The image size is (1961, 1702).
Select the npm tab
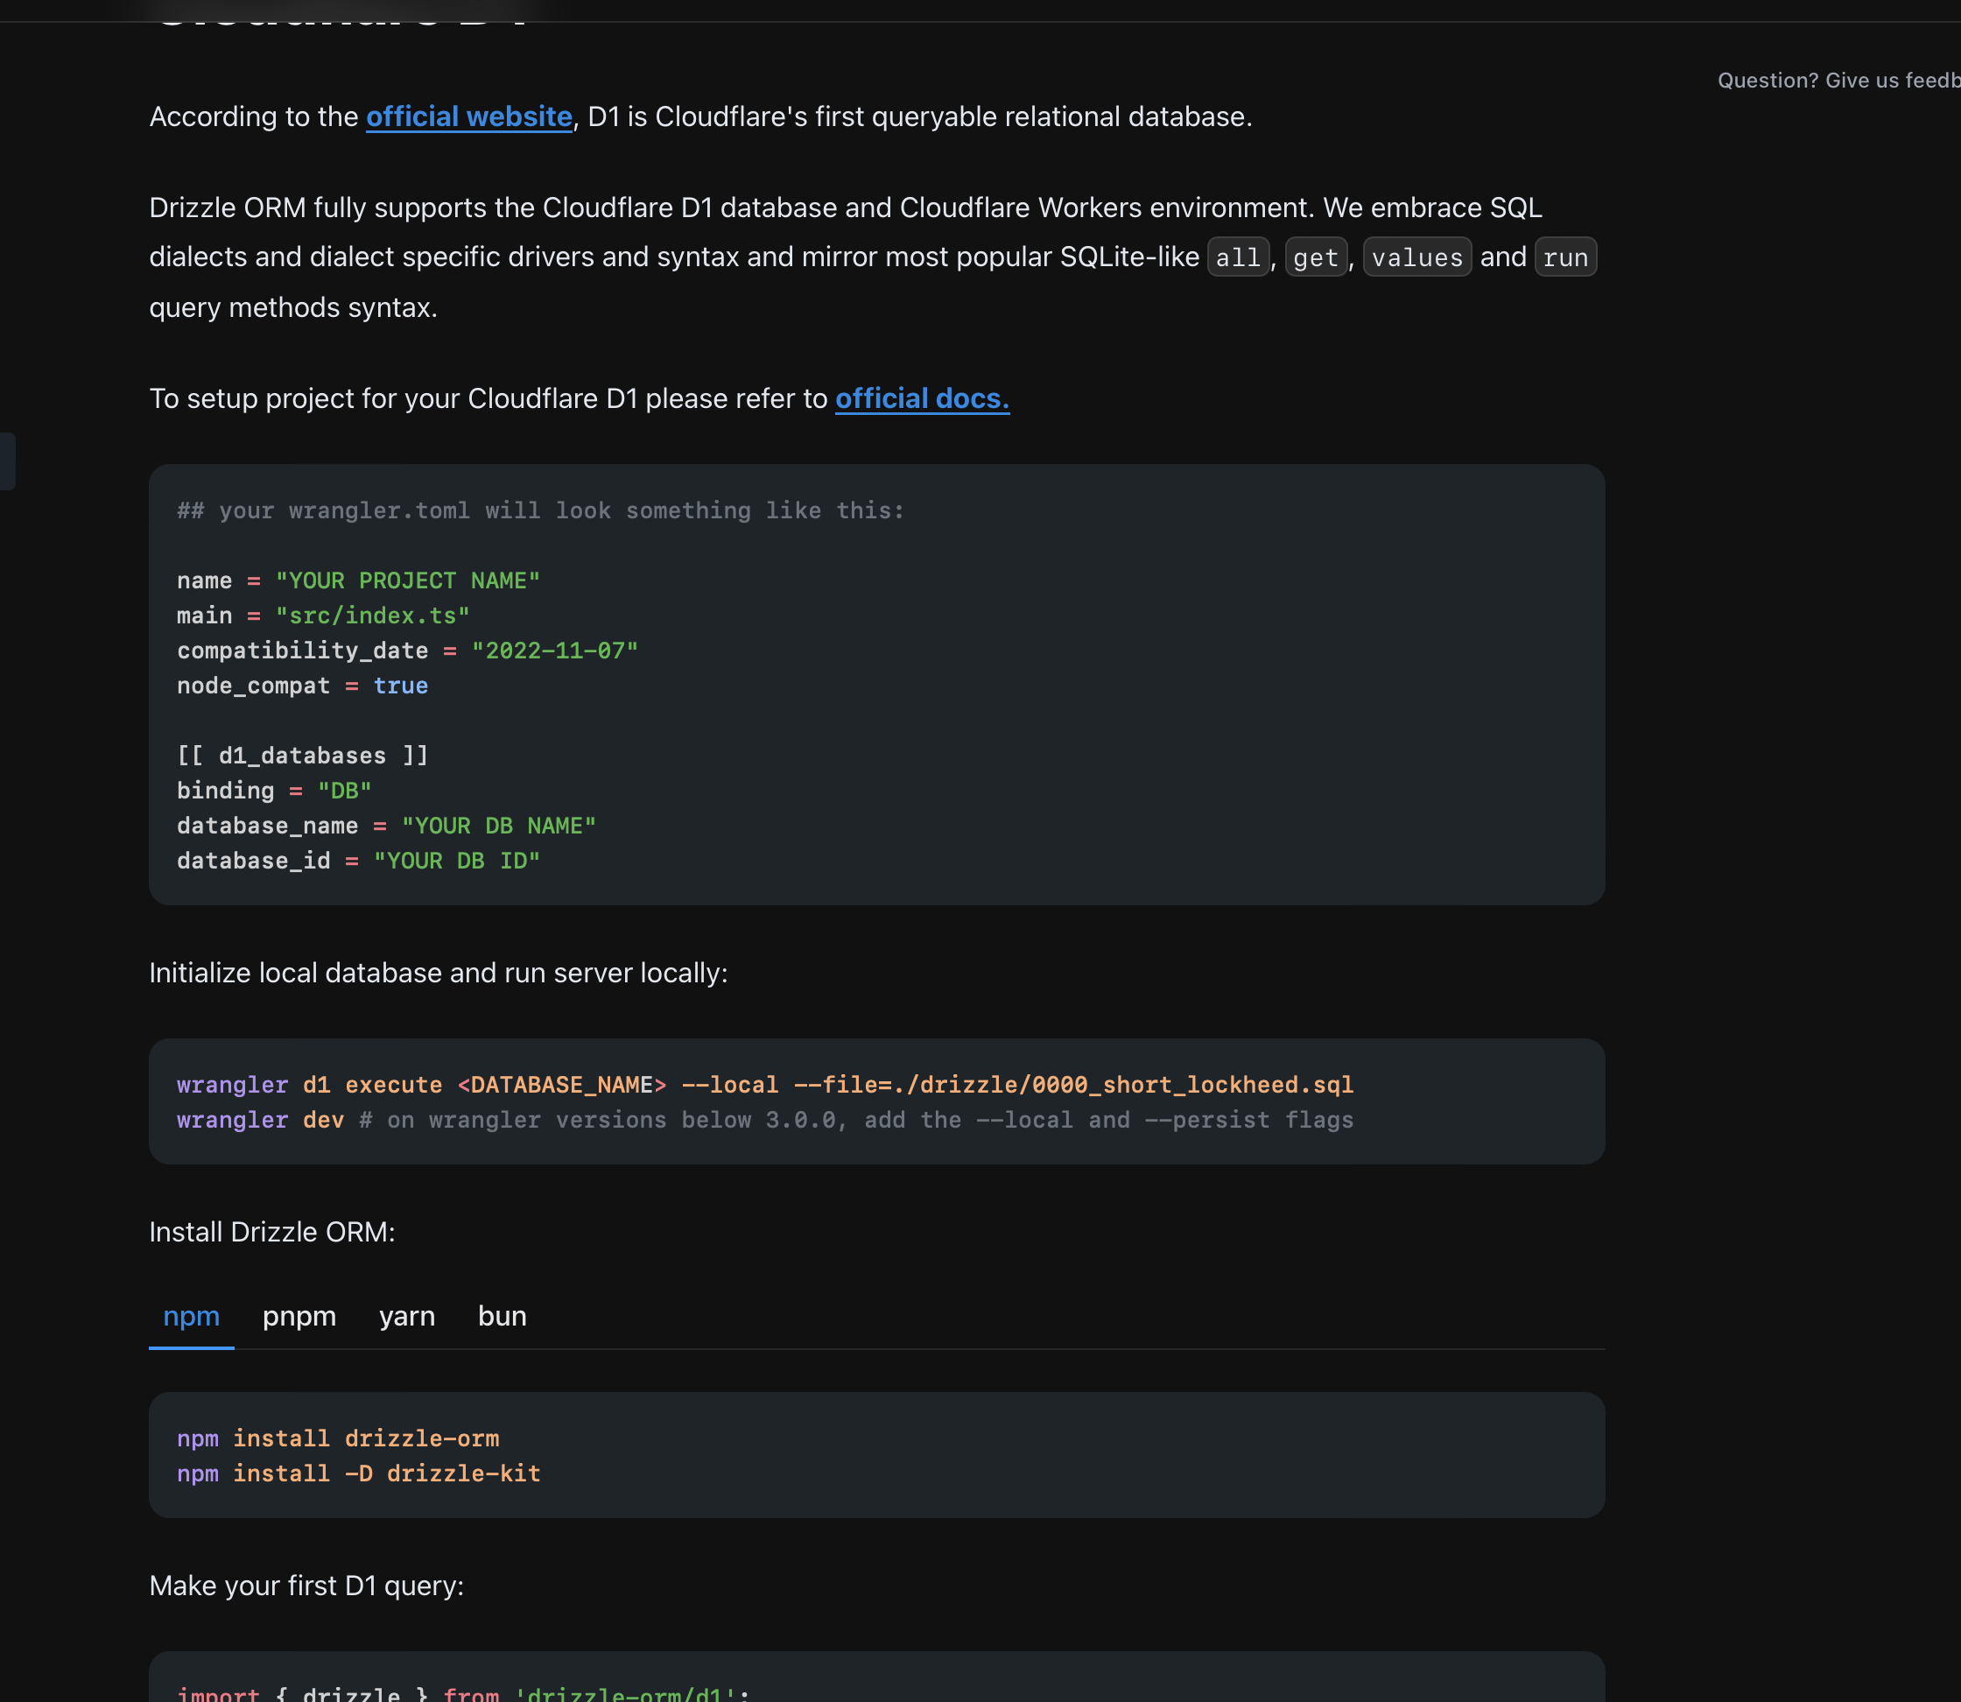coord(191,1317)
